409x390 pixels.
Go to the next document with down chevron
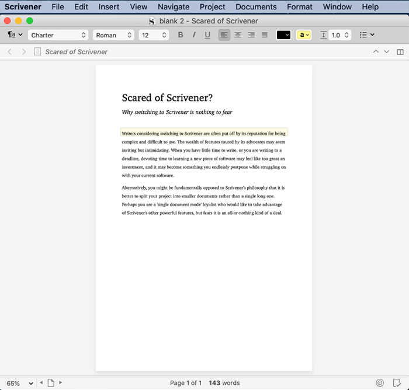click(x=387, y=51)
